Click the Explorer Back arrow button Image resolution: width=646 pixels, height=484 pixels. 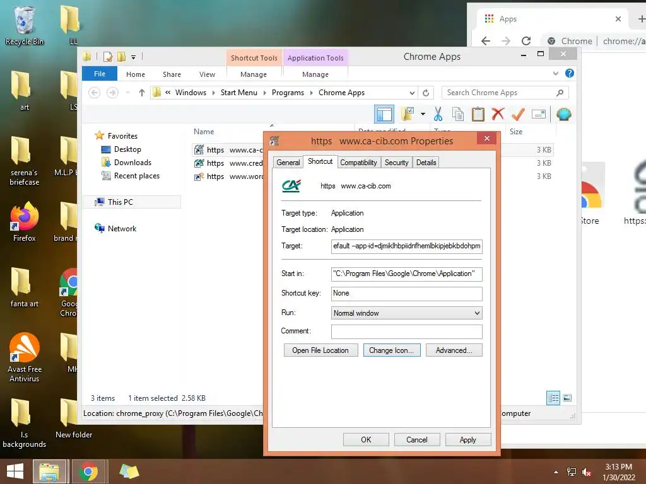pyautogui.click(x=95, y=93)
